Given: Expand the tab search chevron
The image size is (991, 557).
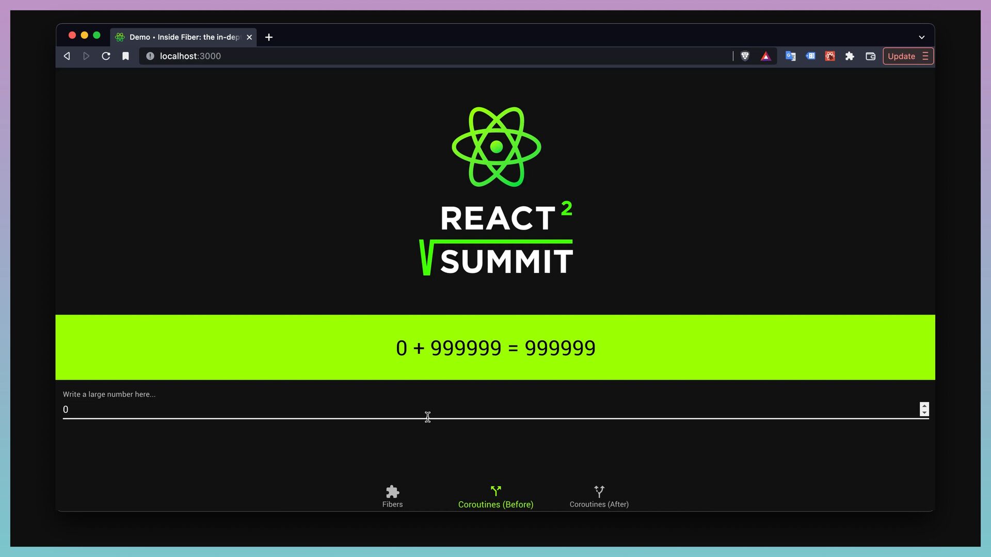Looking at the screenshot, I should 921,37.
